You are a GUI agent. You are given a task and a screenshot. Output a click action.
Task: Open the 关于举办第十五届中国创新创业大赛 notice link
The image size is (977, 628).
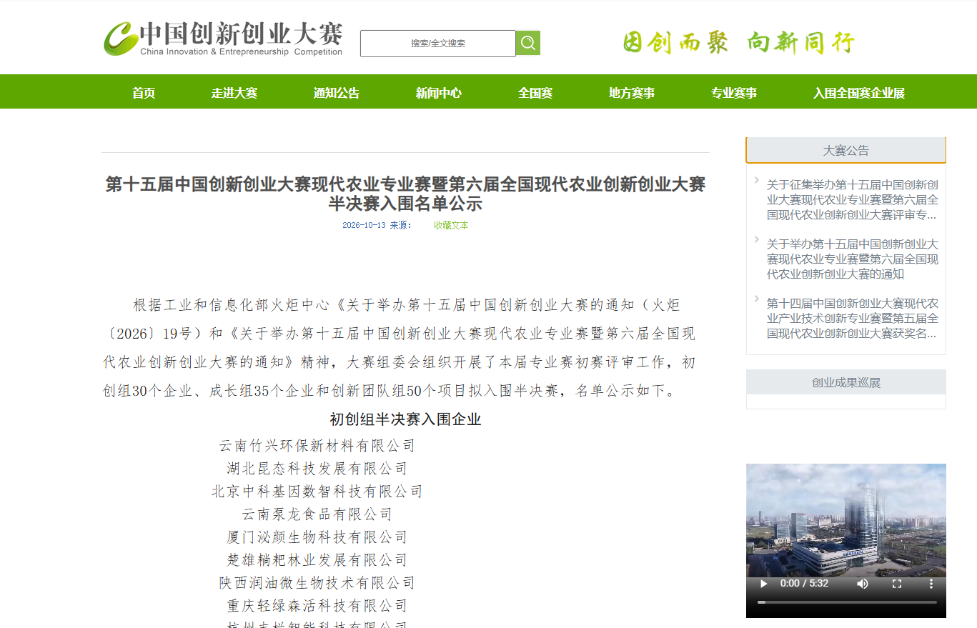click(853, 259)
